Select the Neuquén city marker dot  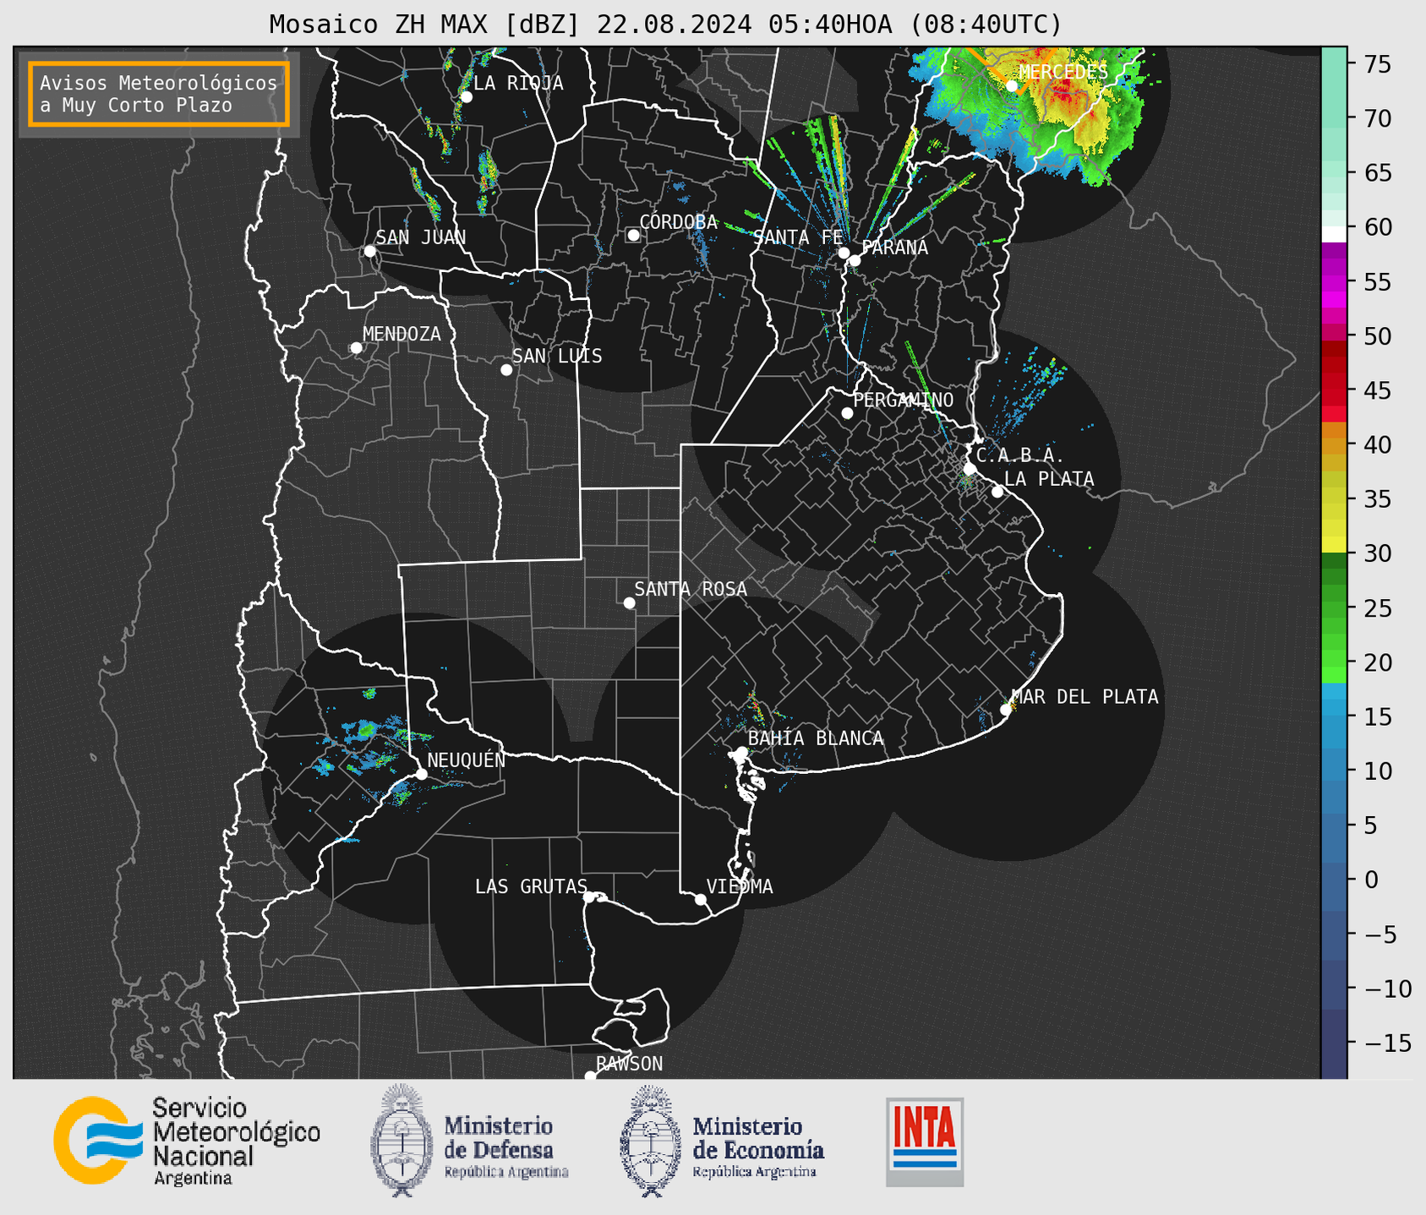[421, 774]
